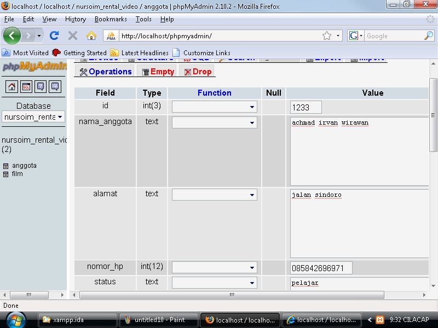Open the Edit menu
Screen dimensions: 438x328
click(28, 19)
